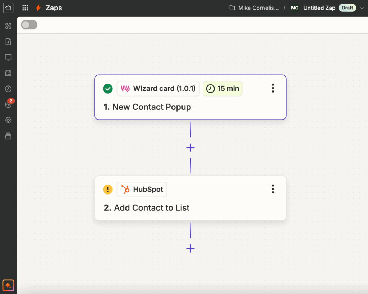Viewport: 368px width, 294px height.
Task: Open the Home icon in the sidebar
Action: coord(8,8)
